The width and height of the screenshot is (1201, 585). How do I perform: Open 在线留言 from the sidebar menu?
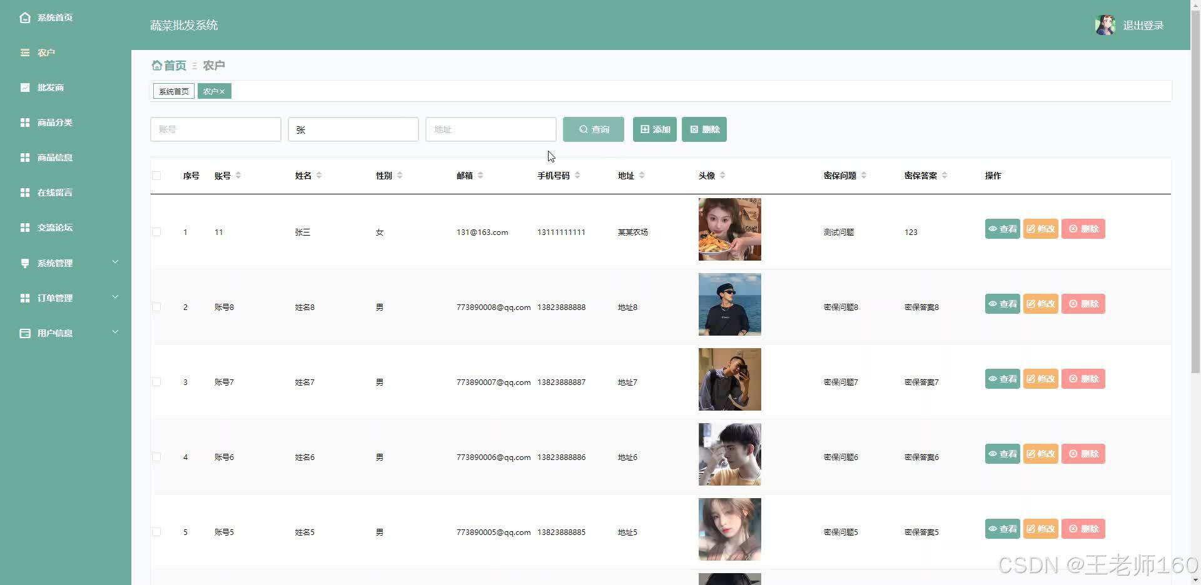click(x=55, y=192)
